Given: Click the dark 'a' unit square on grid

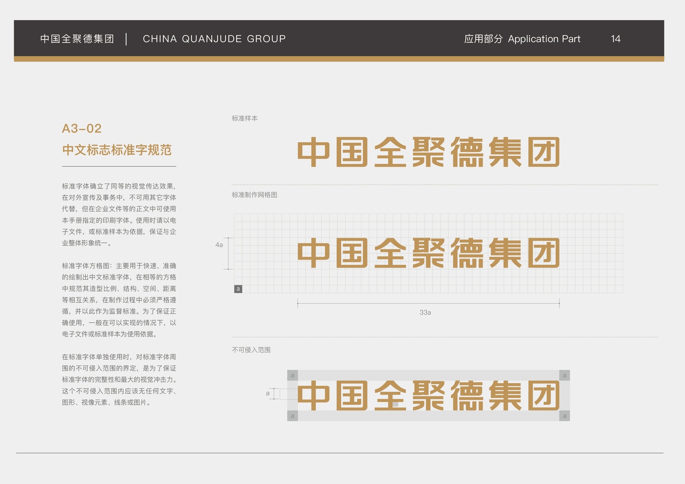Looking at the screenshot, I should [x=238, y=289].
